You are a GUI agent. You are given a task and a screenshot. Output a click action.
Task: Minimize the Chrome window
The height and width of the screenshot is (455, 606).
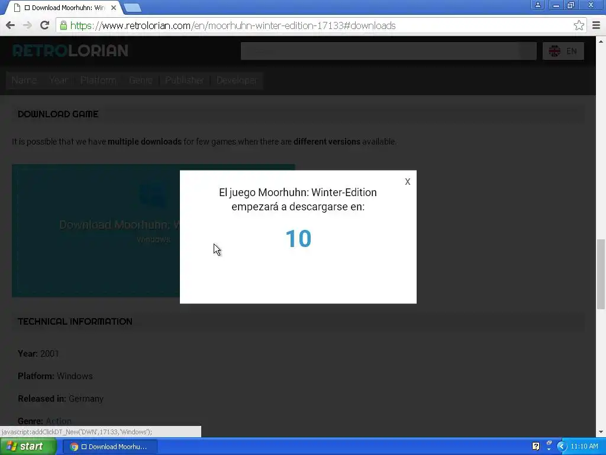click(556, 5)
